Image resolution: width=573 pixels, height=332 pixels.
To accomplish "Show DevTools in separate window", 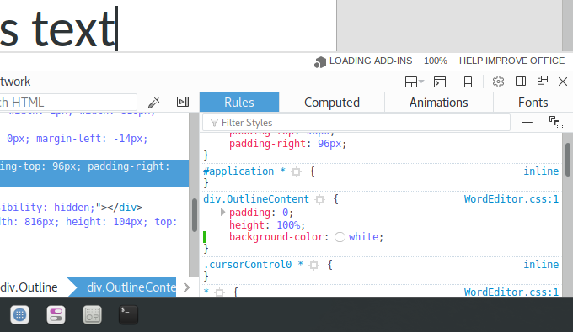I will click(543, 81).
